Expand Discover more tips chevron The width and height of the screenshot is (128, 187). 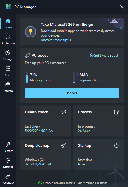70,40
